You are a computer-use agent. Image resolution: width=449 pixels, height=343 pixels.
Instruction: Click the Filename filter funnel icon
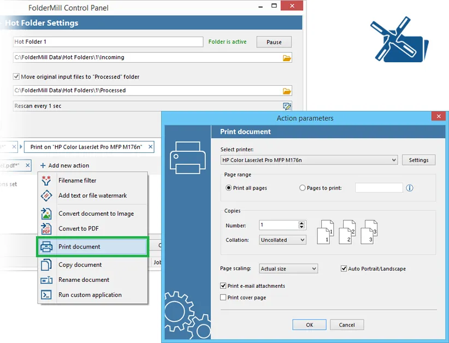click(x=46, y=181)
